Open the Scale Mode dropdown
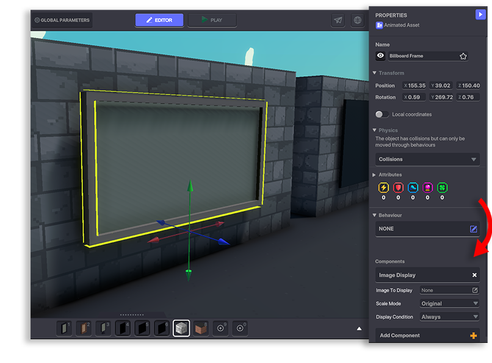The width and height of the screenshot is (492, 363). pyautogui.click(x=449, y=303)
